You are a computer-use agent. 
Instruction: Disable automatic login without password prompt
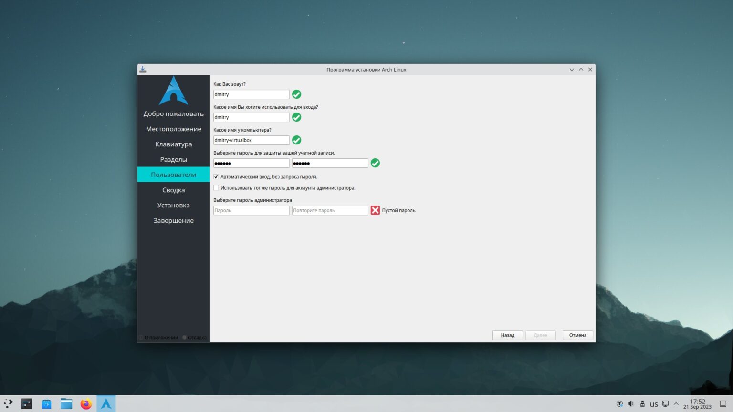216,176
